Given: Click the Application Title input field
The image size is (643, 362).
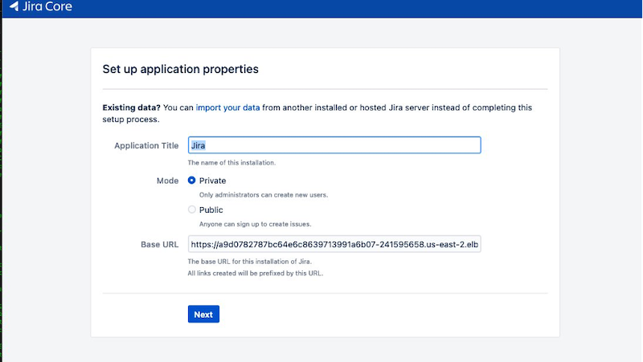Looking at the screenshot, I should (334, 145).
